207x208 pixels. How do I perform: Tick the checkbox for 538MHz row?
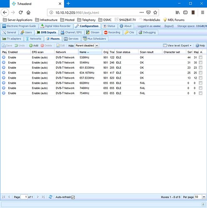(x=200, y=57)
